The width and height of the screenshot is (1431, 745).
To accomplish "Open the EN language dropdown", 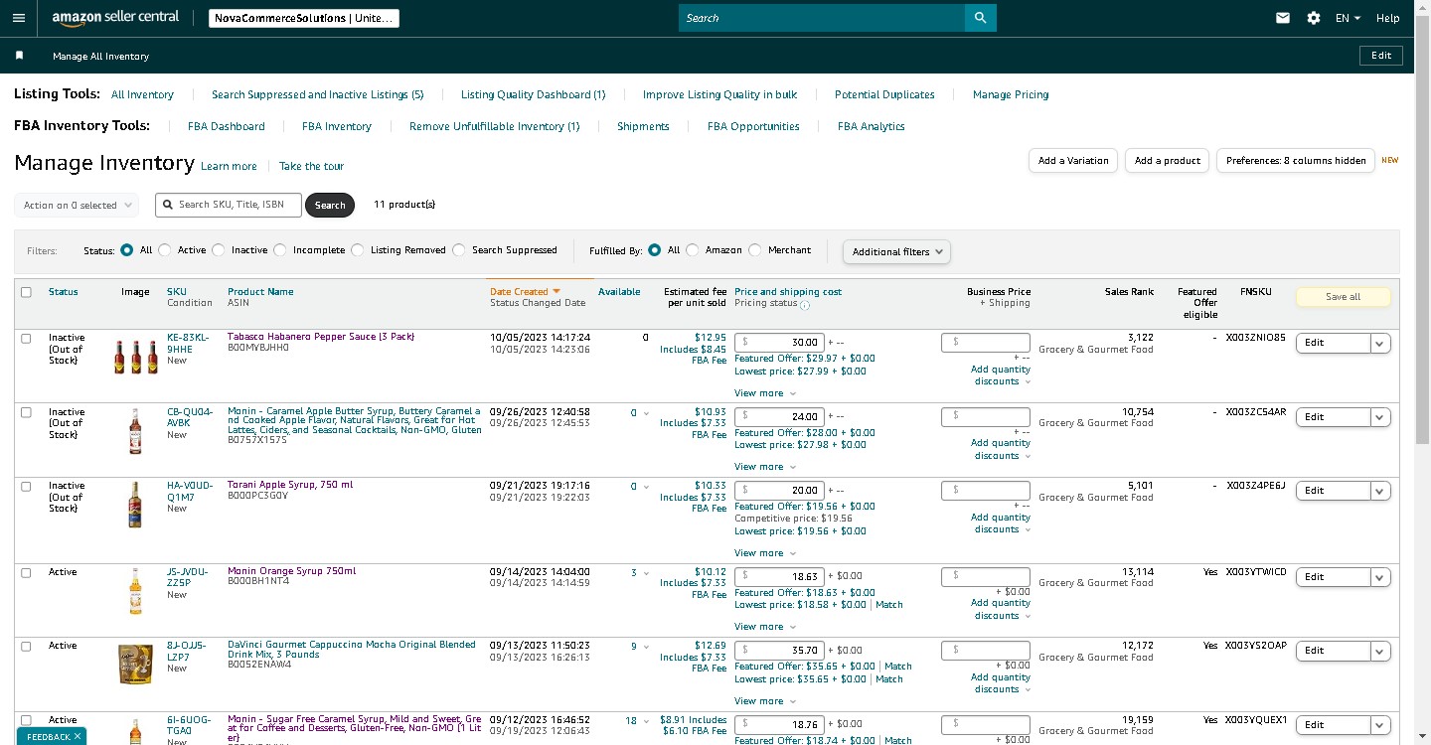I will [x=1348, y=18].
